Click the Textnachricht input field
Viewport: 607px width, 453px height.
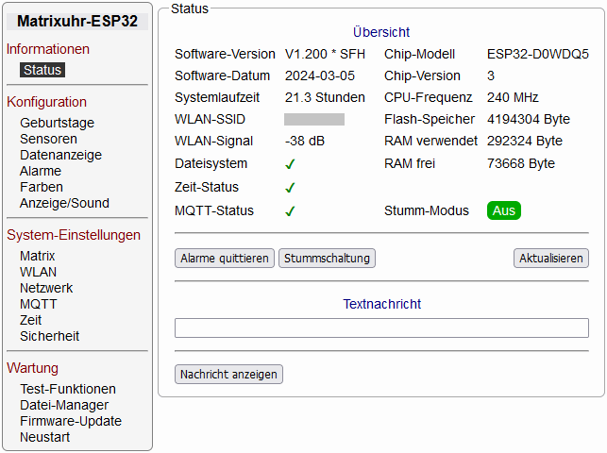381,328
